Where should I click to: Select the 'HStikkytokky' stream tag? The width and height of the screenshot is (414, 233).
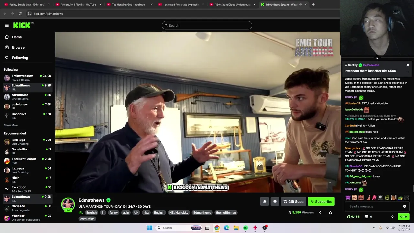(x=179, y=213)
